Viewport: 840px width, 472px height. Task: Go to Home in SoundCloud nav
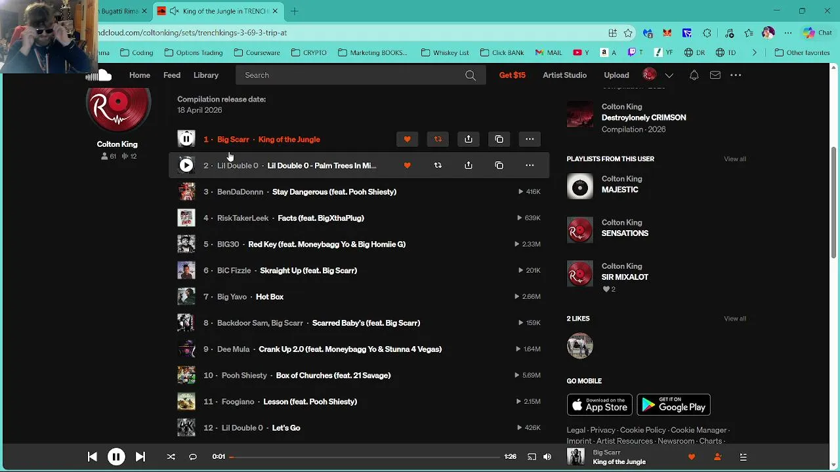(x=140, y=75)
